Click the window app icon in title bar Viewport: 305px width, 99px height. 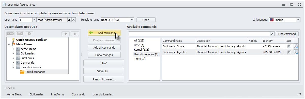[4, 4]
